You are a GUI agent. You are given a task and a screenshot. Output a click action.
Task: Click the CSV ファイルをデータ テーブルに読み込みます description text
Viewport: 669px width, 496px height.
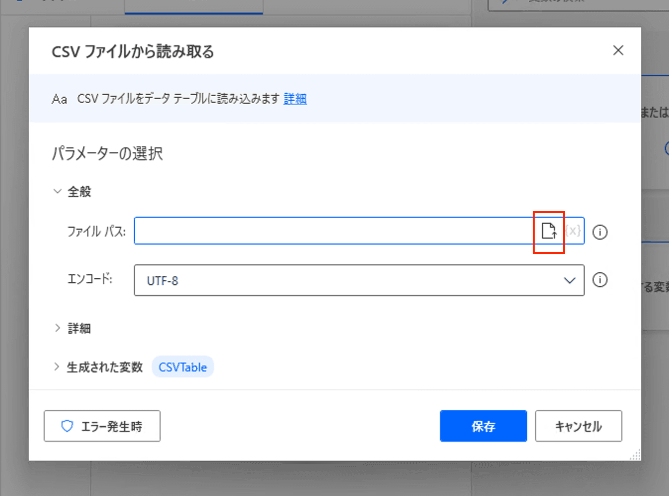coord(178,99)
